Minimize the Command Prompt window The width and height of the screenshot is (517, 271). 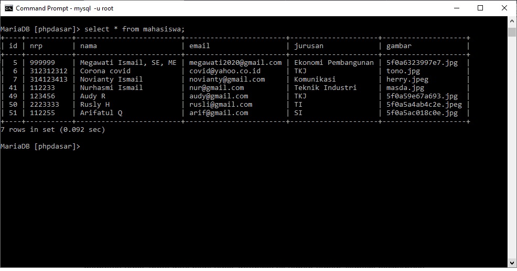coord(456,8)
